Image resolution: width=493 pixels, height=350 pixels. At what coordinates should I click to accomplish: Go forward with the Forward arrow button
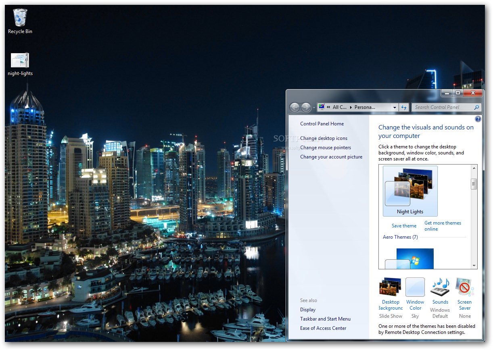(306, 107)
